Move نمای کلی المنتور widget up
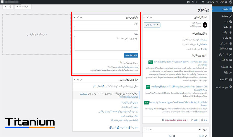Viewport: 233px width, 137px height. coord(151,17)
